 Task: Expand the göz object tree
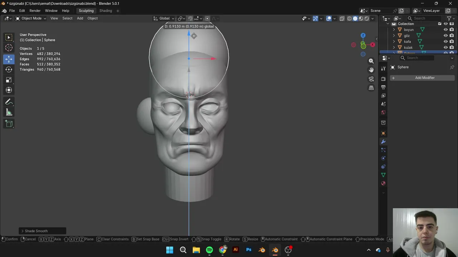pos(394,36)
